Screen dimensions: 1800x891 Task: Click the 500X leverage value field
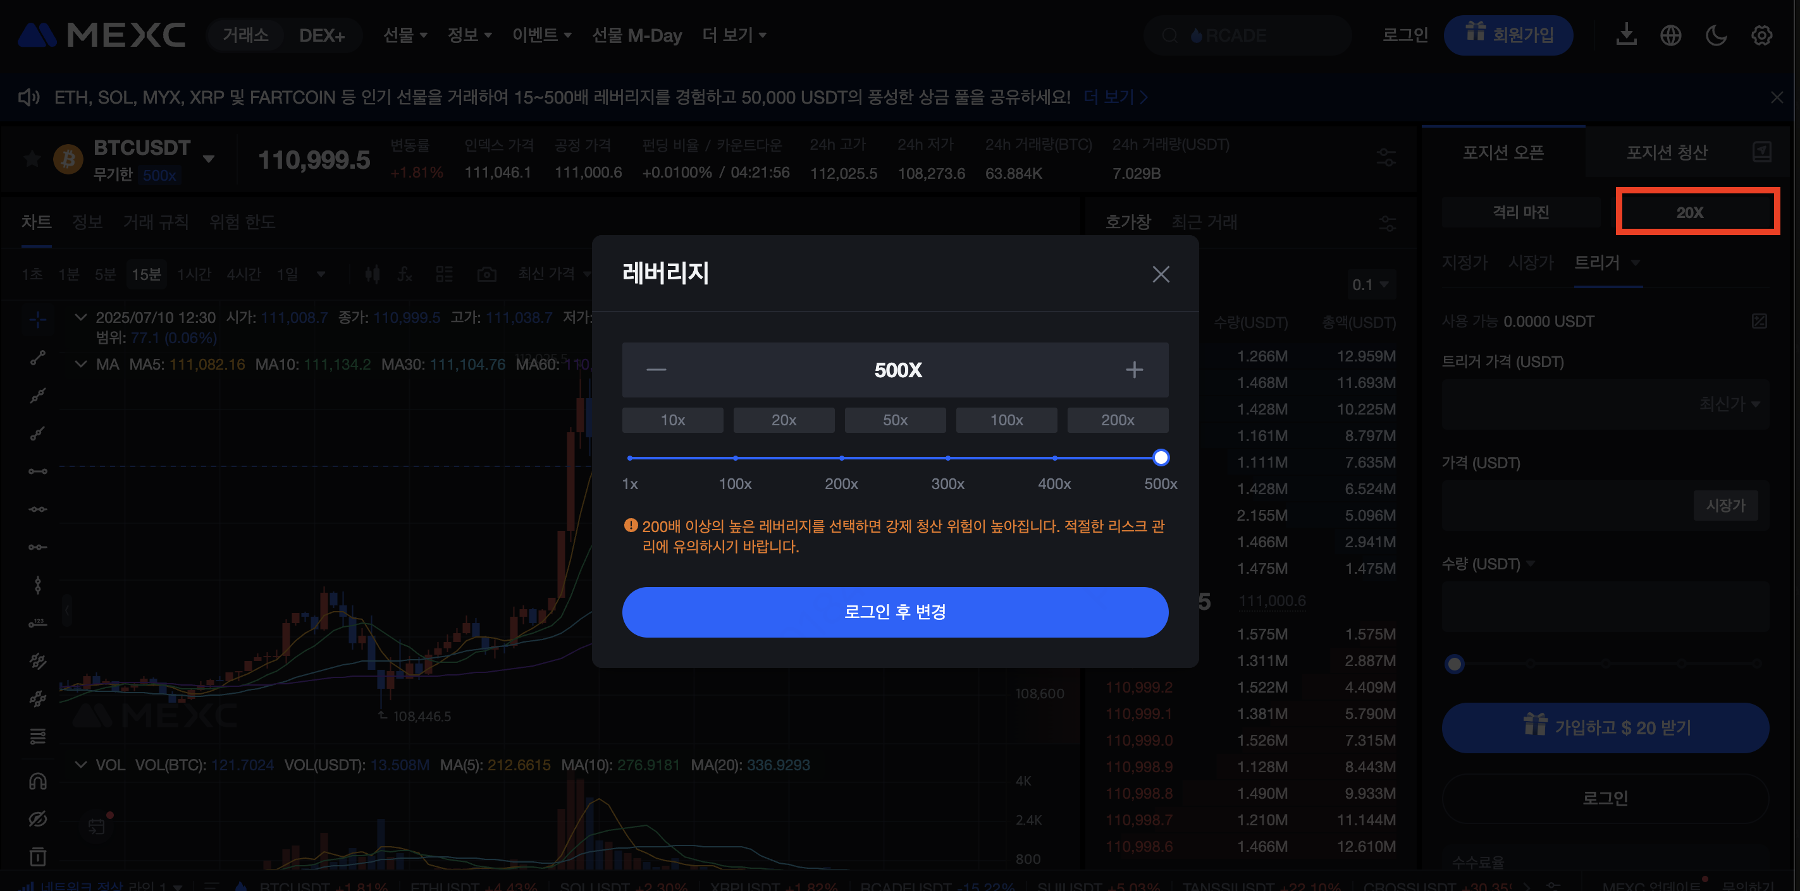898,370
